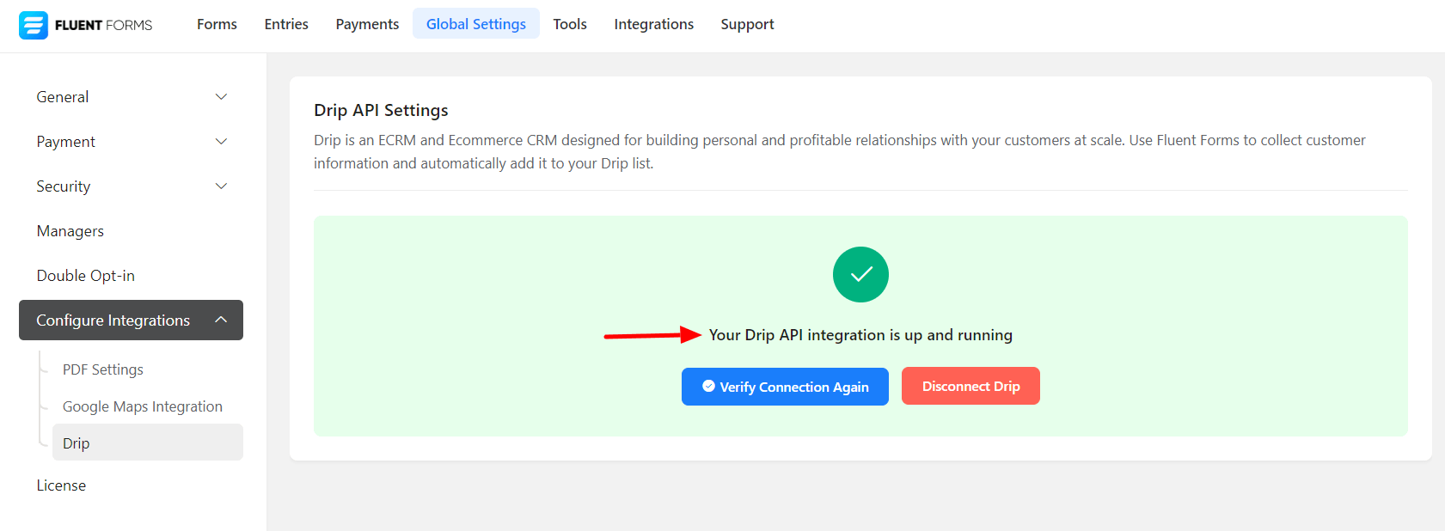Open the Tools menu item
The width and height of the screenshot is (1445, 531).
point(570,24)
